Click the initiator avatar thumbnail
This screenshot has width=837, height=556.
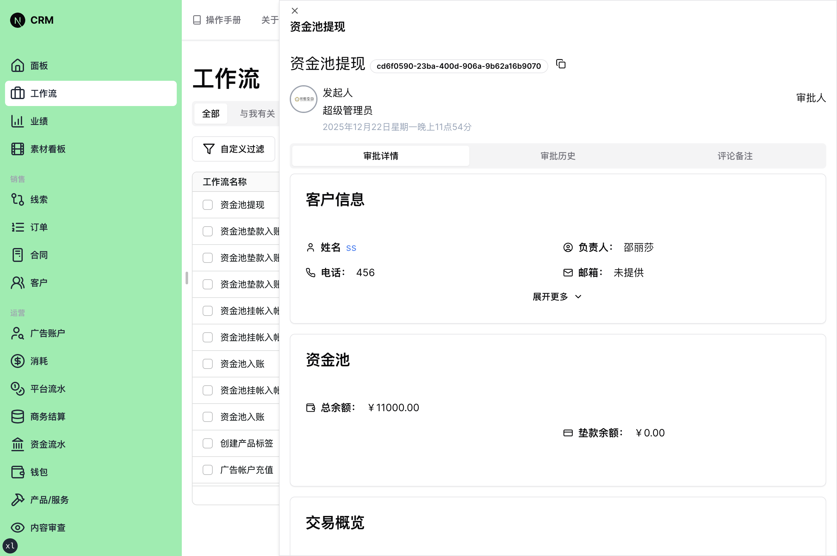(303, 99)
